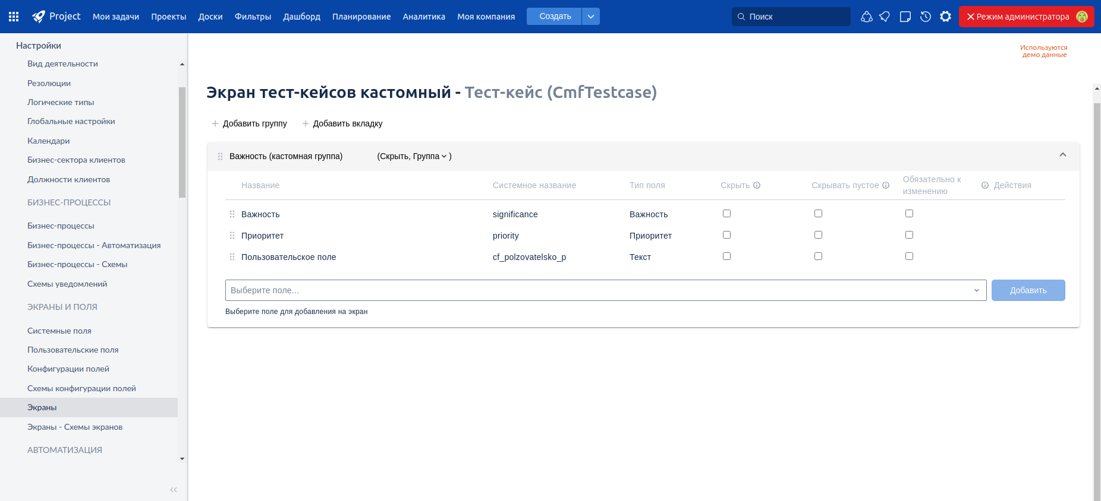The width and height of the screenshot is (1101, 501).
Task: Open the recent history clock icon
Action: coord(926,17)
